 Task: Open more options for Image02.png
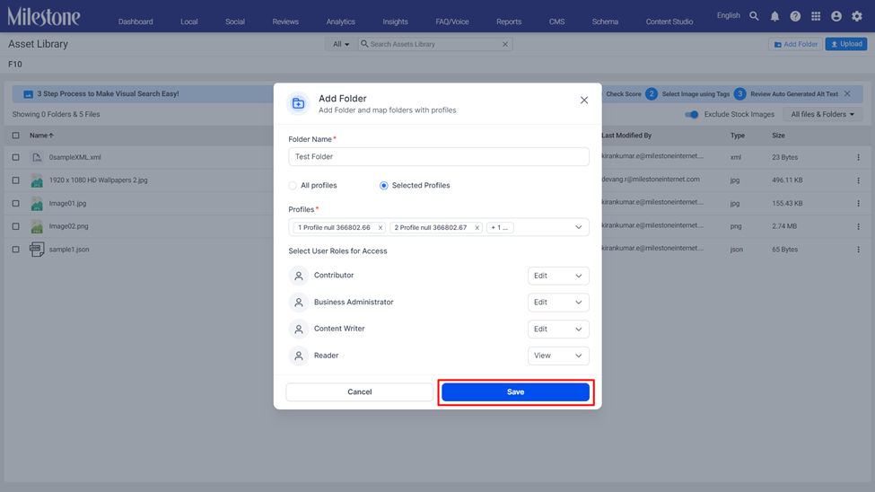pyautogui.click(x=858, y=227)
